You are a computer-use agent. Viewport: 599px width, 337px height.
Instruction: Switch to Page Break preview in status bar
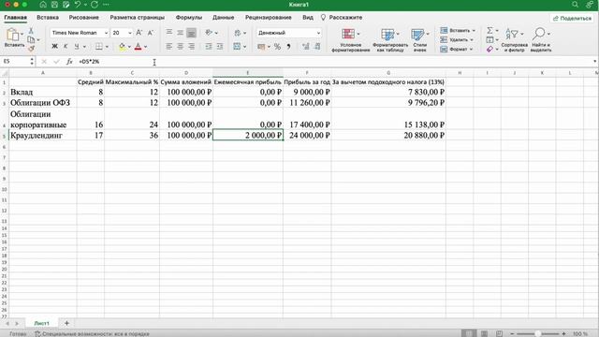tap(499, 333)
